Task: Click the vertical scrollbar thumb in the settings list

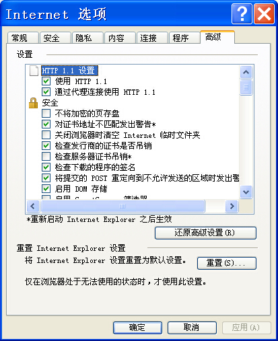Action: (246, 87)
